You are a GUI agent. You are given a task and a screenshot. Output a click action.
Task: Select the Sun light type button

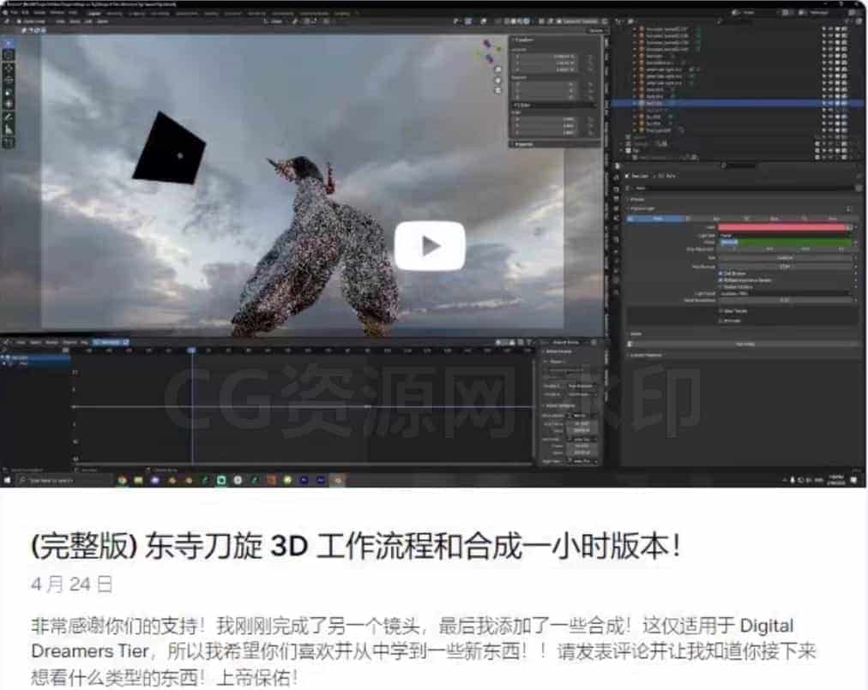click(716, 219)
